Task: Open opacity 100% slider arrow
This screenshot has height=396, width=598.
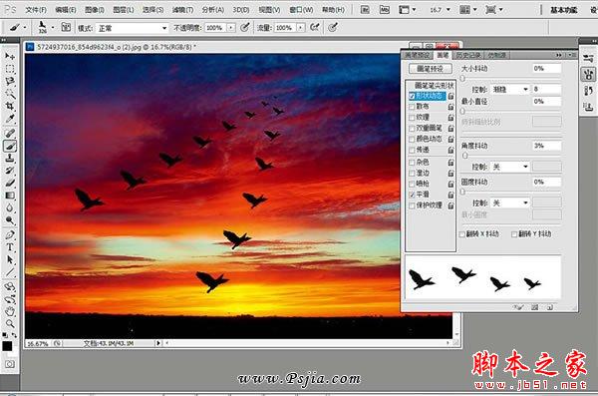Action: click(x=231, y=28)
